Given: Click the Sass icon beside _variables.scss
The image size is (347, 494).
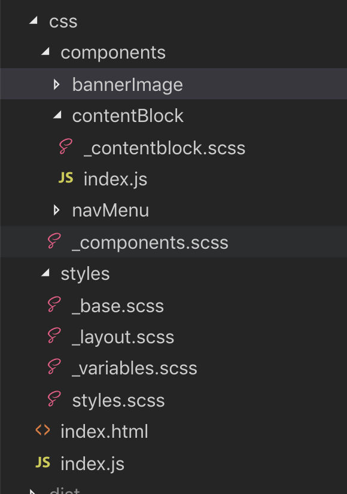Looking at the screenshot, I should click(x=54, y=367).
